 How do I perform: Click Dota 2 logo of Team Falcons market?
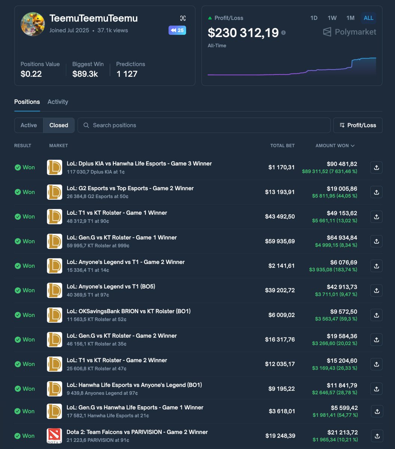point(55,436)
